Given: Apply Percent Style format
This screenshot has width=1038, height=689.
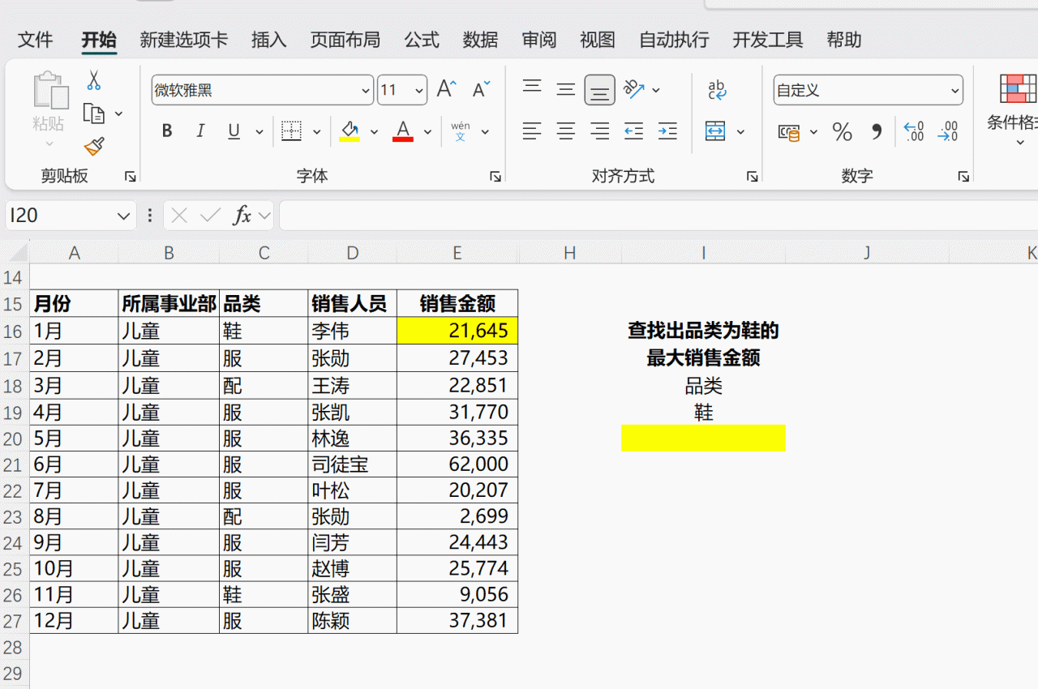Looking at the screenshot, I should coord(843,131).
